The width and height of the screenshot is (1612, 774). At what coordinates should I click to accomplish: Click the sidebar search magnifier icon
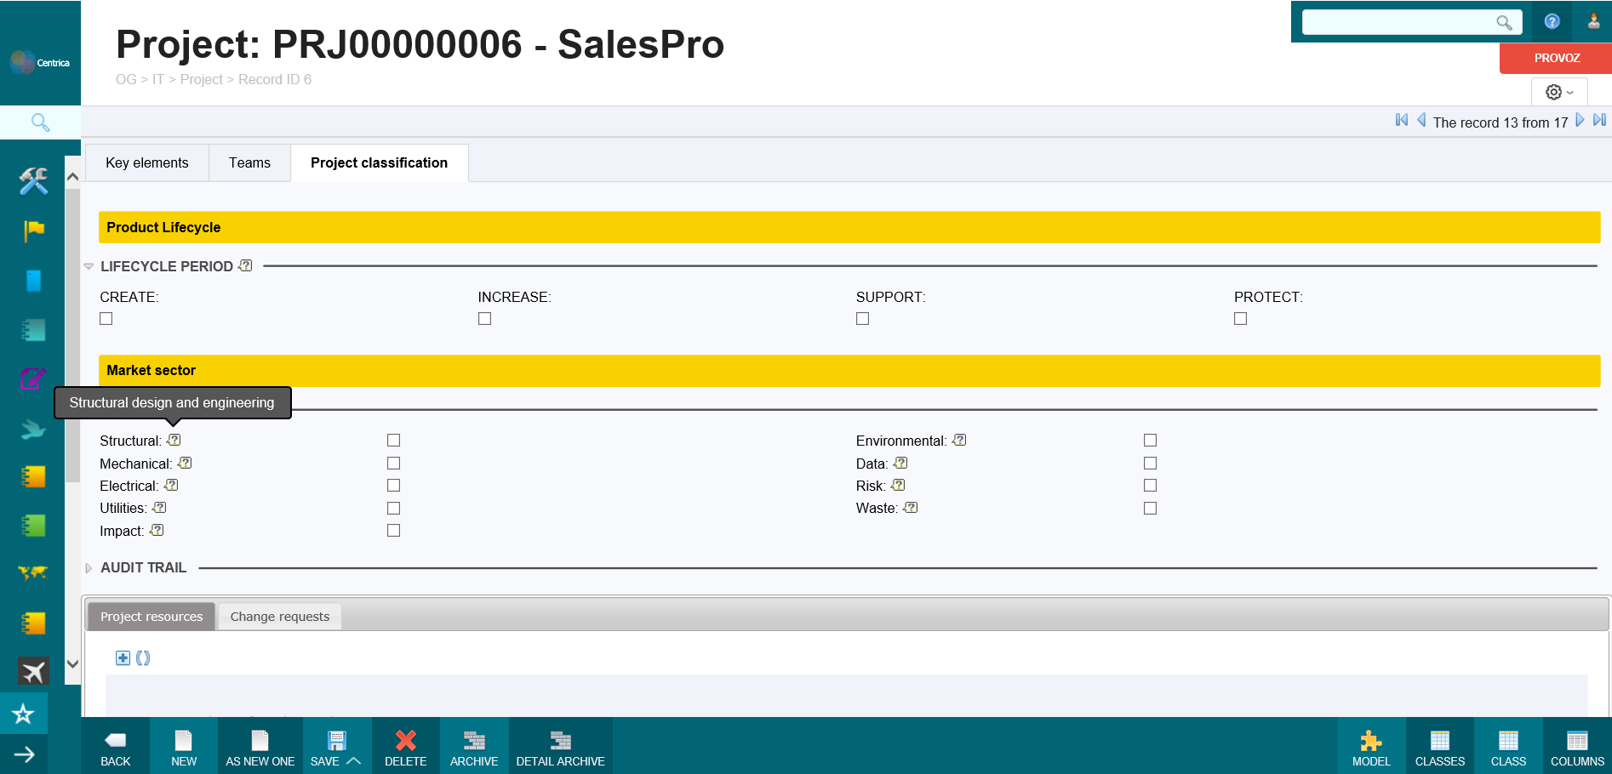click(40, 122)
